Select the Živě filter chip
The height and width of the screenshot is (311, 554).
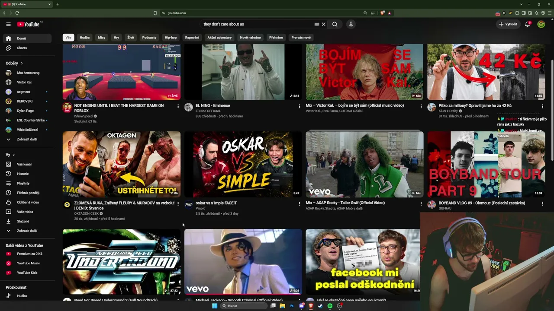pyautogui.click(x=131, y=38)
